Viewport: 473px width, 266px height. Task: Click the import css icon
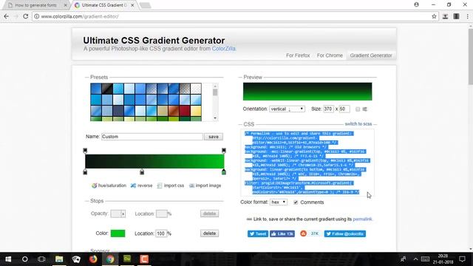(x=160, y=185)
